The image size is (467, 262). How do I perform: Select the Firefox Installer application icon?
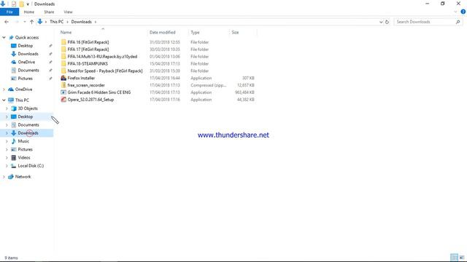pyautogui.click(x=63, y=78)
